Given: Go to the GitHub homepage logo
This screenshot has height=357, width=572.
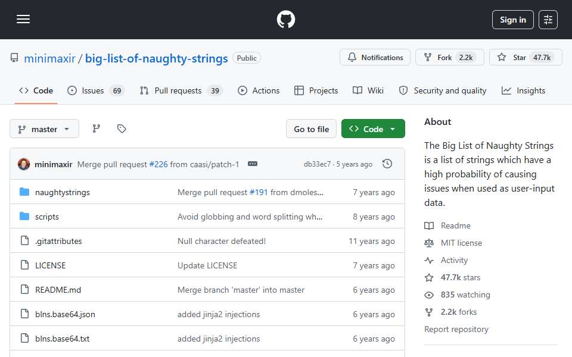Looking at the screenshot, I should point(285,19).
